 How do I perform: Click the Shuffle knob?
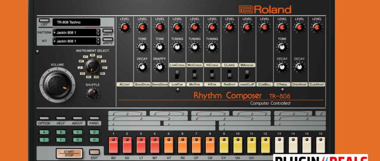point(92,93)
